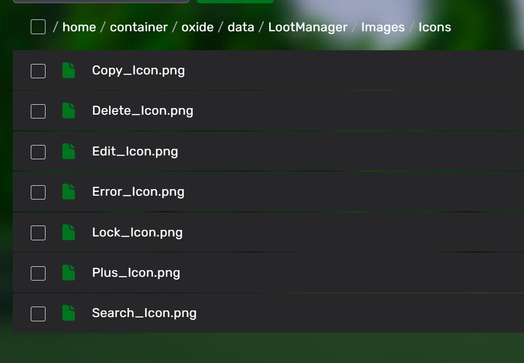Click the file icon next to Edit_Icon.png

click(x=69, y=152)
